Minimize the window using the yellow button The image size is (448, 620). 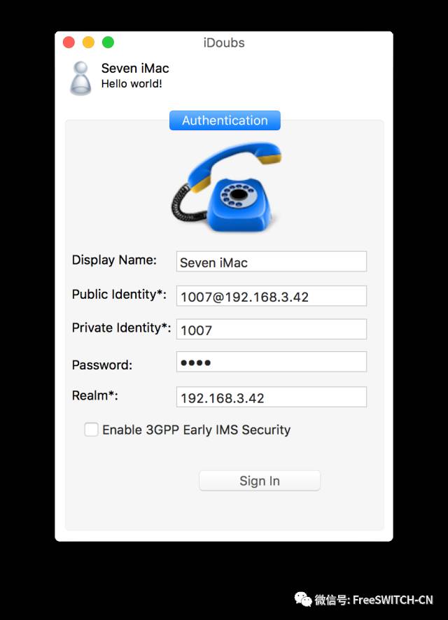[x=88, y=43]
